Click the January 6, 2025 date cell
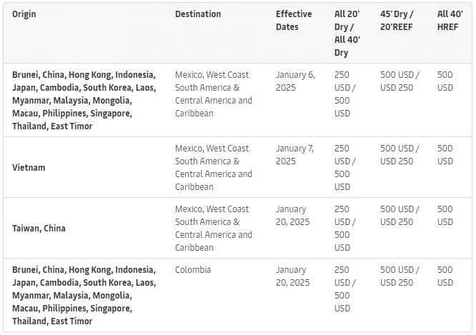The image size is (476, 335). pyautogui.click(x=295, y=81)
